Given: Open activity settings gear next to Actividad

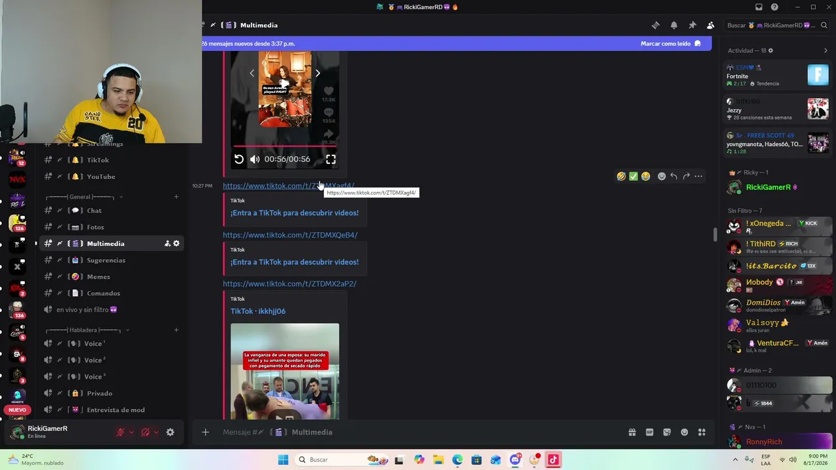Looking at the screenshot, I should [771, 50].
